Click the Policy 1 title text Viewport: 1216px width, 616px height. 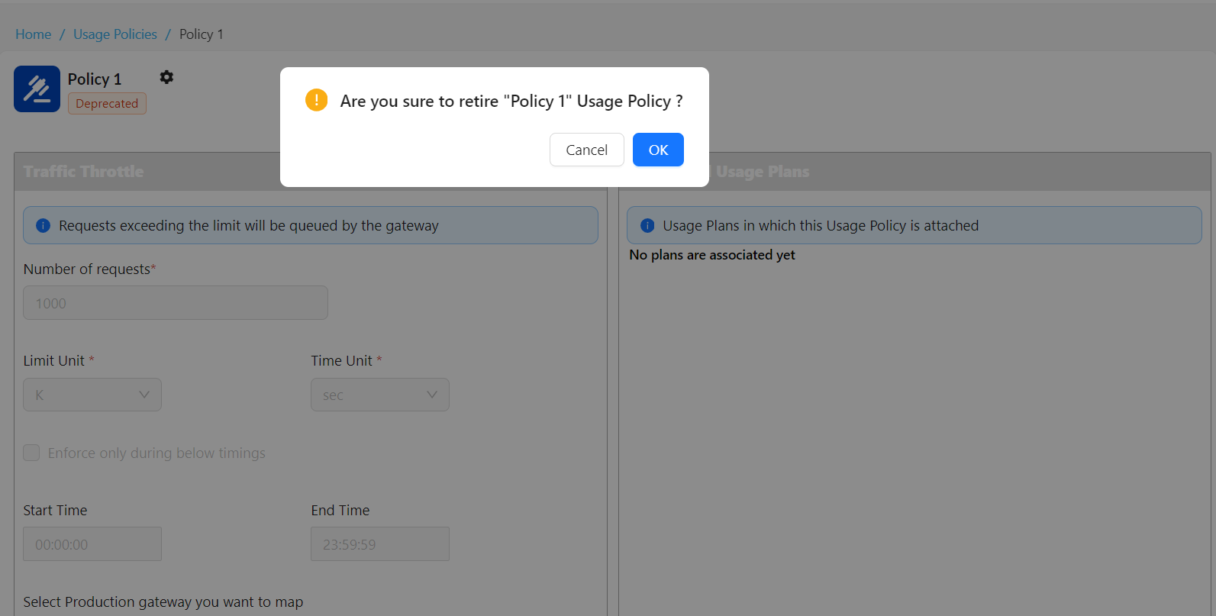pyautogui.click(x=95, y=79)
